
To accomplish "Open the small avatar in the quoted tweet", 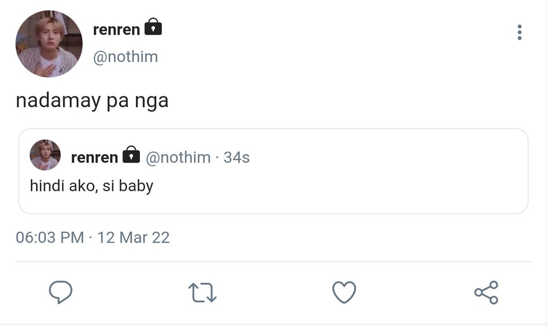I will pos(45,155).
